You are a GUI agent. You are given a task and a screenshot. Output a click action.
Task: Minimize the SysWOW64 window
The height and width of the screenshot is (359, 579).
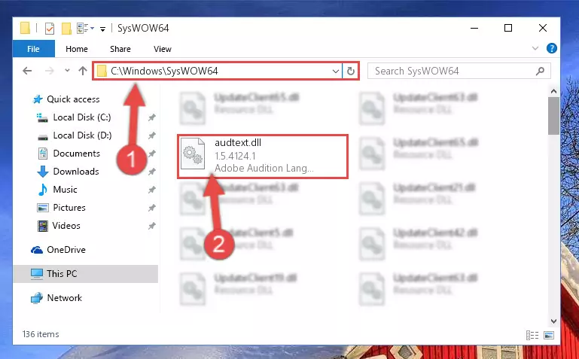click(x=474, y=28)
